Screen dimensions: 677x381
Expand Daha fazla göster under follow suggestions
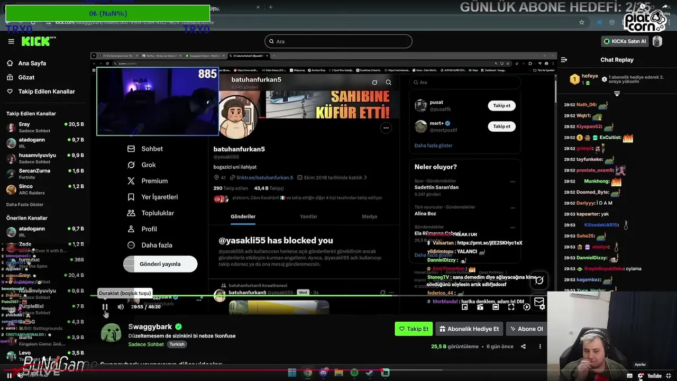[433, 146]
